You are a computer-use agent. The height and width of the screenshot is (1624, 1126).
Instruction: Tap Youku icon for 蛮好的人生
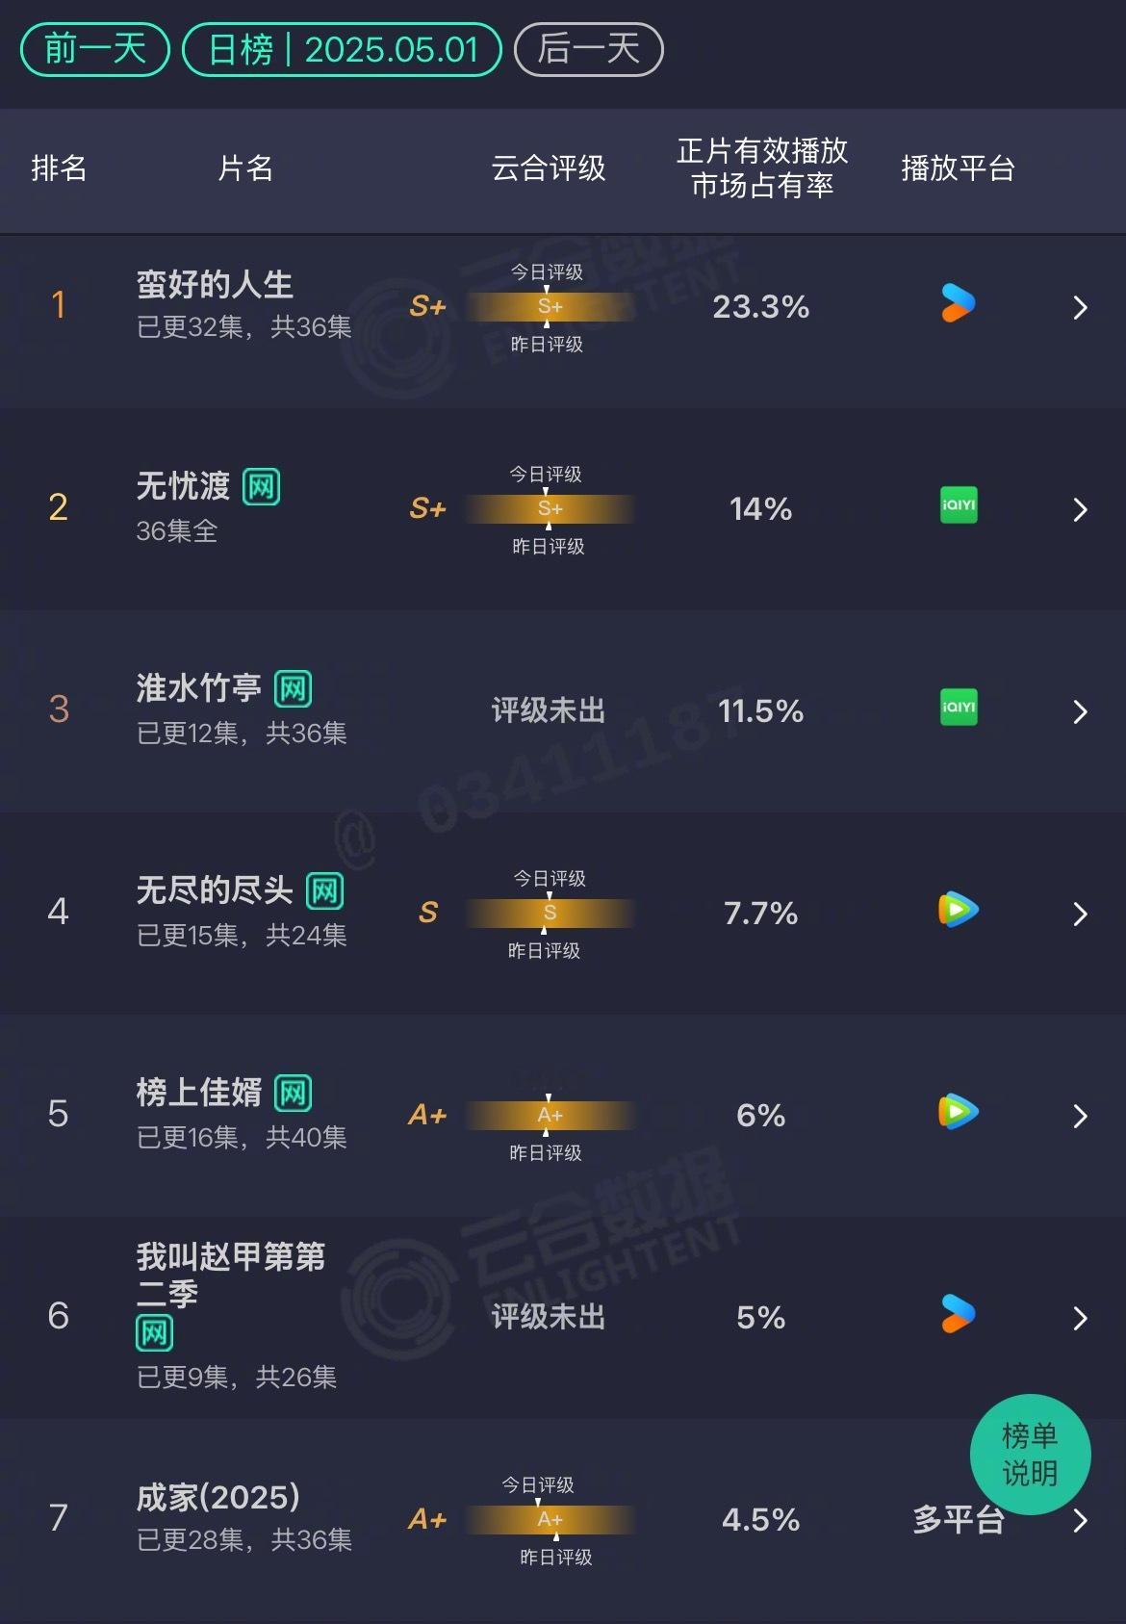[958, 303]
